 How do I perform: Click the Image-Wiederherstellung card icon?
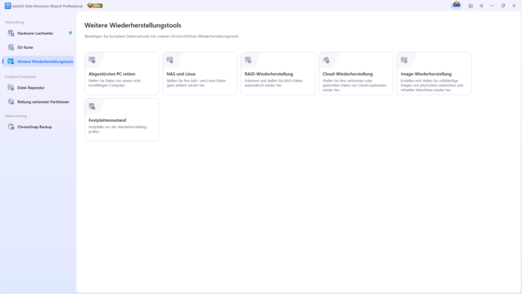tap(404, 60)
